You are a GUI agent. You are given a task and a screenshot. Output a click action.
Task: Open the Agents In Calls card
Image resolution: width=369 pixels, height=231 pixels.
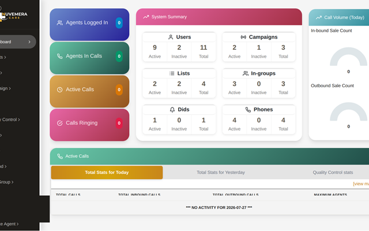click(x=89, y=58)
